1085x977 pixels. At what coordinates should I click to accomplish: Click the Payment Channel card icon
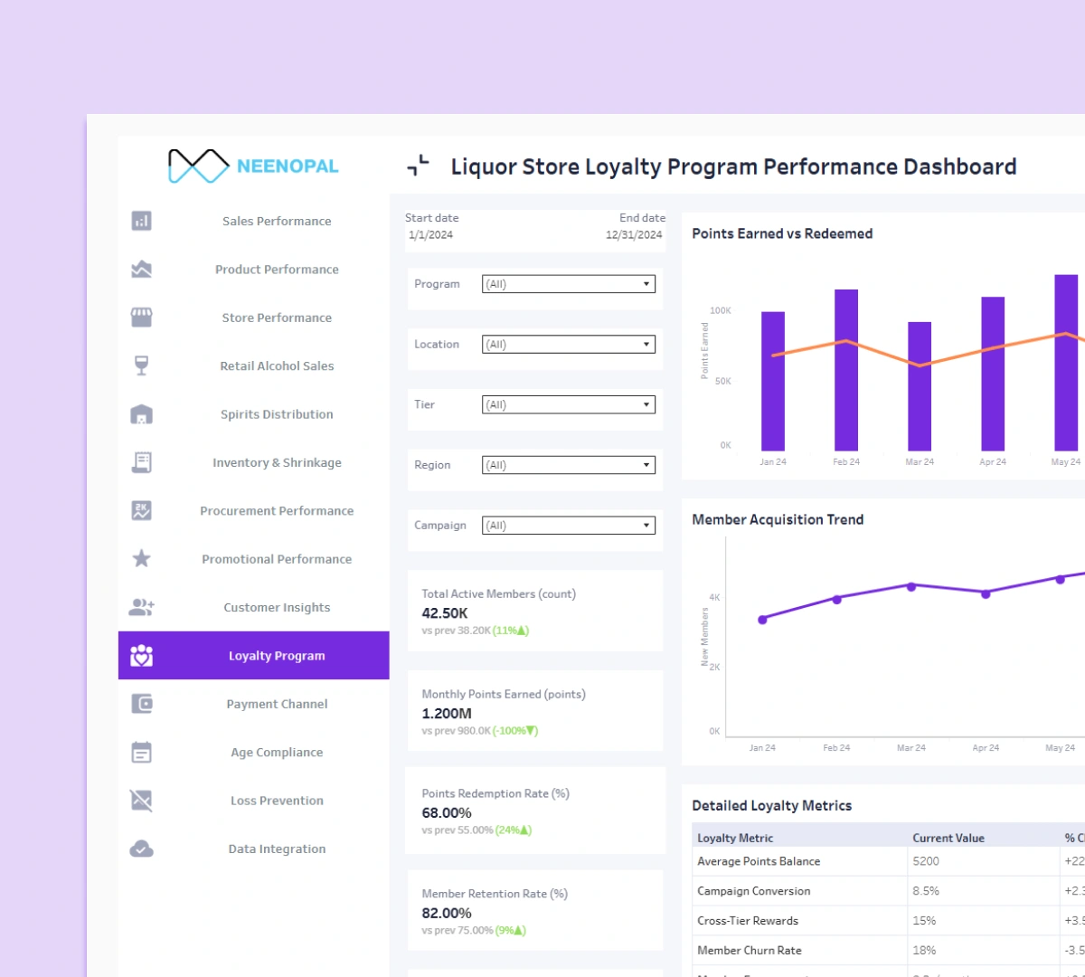click(141, 704)
